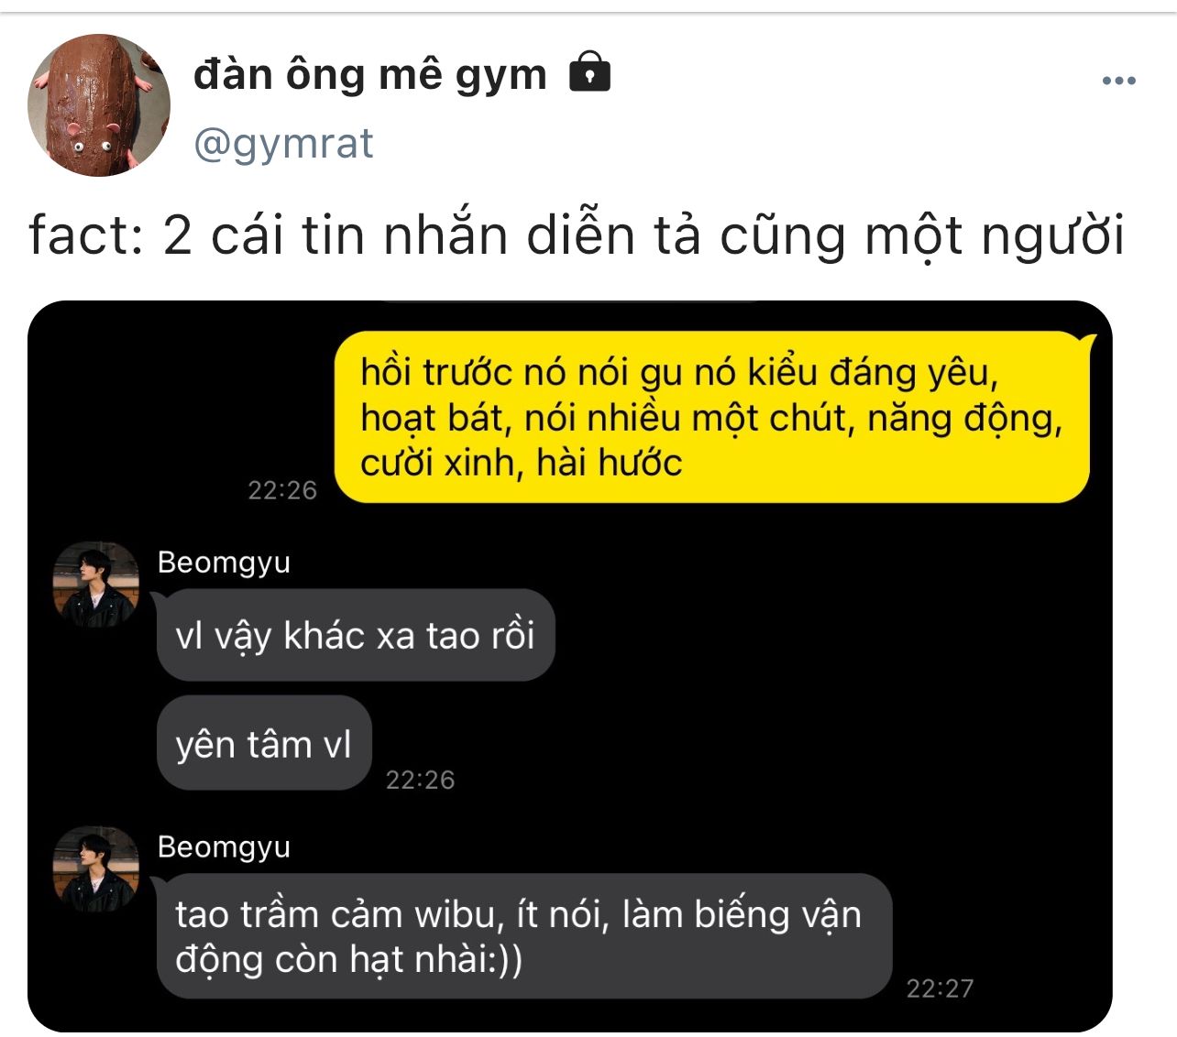The width and height of the screenshot is (1177, 1037).
Task: Tap the Beomgyu name above "vl vậy khác xa"
Action: click(224, 562)
